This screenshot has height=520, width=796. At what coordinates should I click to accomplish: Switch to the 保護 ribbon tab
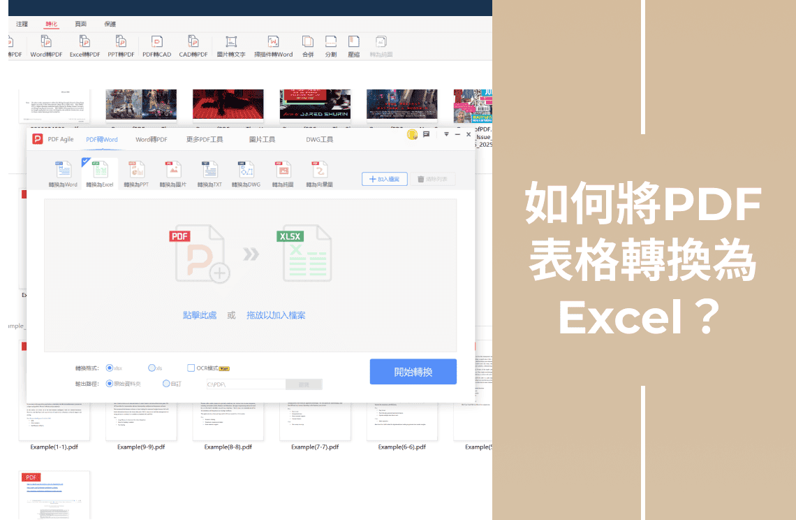(110, 24)
